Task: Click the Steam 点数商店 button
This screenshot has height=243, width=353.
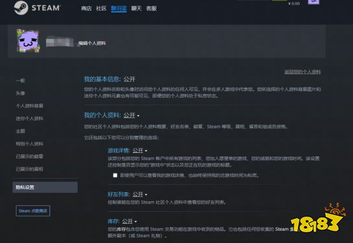Action: point(33,211)
